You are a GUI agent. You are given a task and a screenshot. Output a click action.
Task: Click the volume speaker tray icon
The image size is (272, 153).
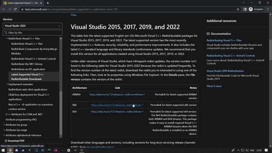[x=247, y=150]
